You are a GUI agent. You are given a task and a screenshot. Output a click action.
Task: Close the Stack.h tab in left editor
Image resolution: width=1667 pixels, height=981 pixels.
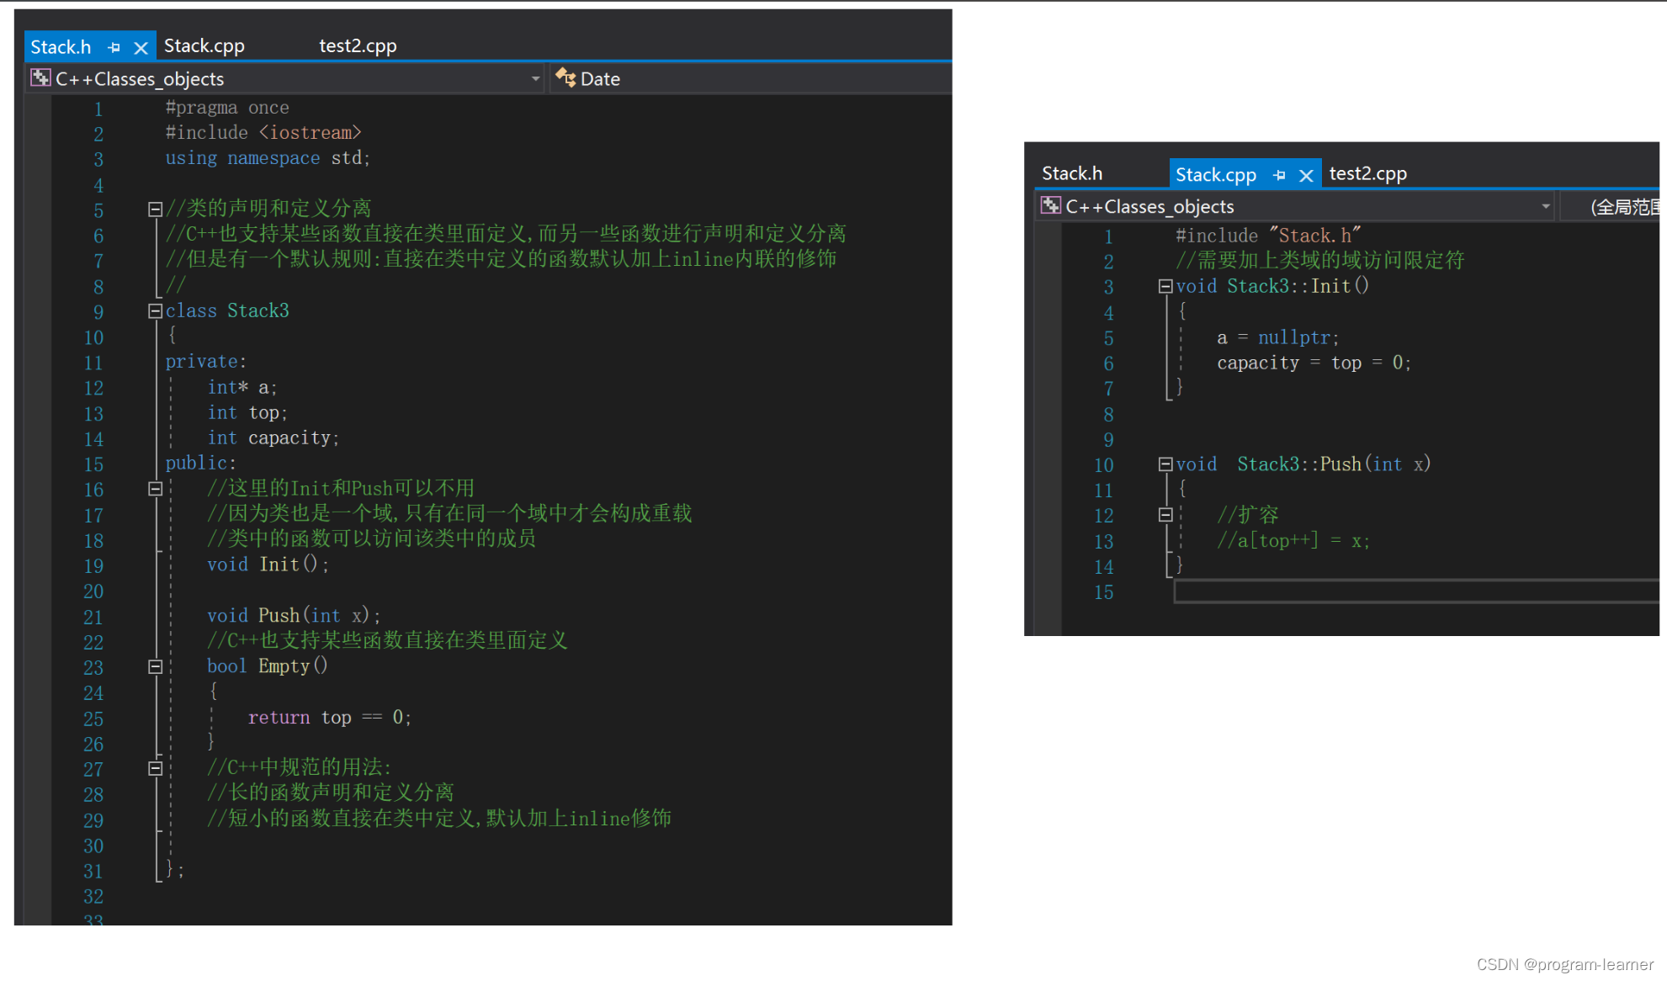141,48
